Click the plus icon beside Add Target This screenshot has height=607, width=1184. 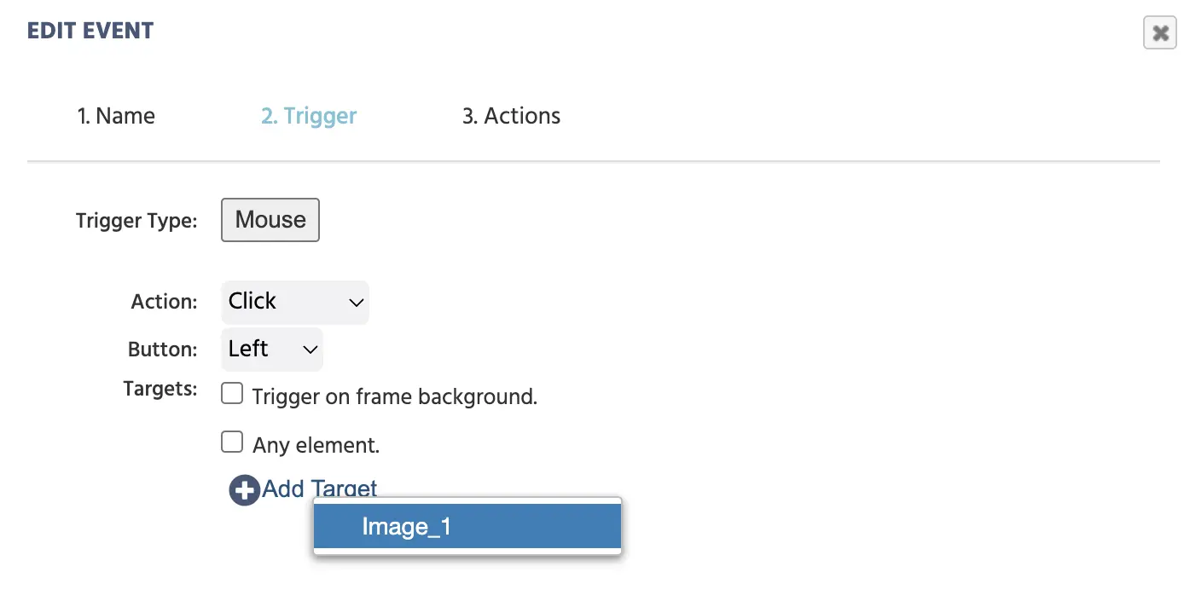coord(244,491)
